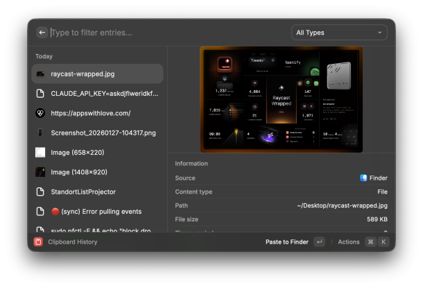The image size is (423, 288).
Task: Click the document icon beside CLAUDE_API_KEY
Action: click(x=40, y=94)
